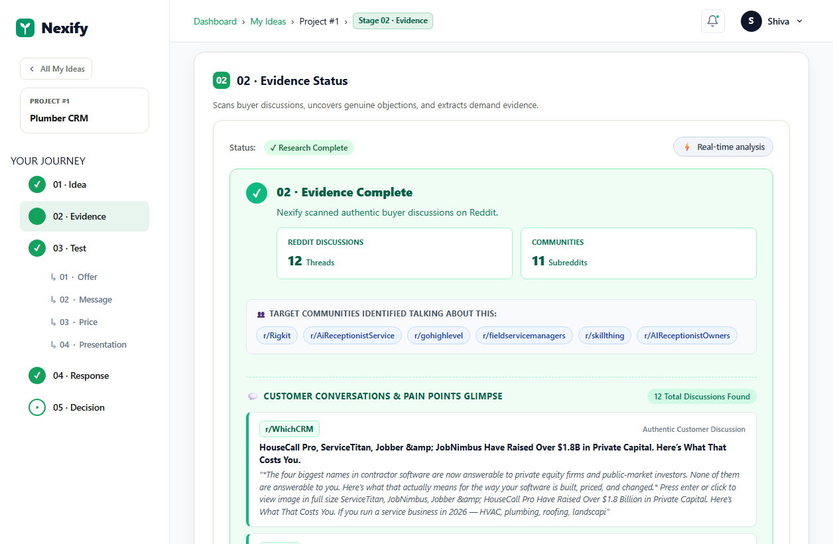
Task: Go back via All My Ideas button
Action: pyautogui.click(x=56, y=69)
